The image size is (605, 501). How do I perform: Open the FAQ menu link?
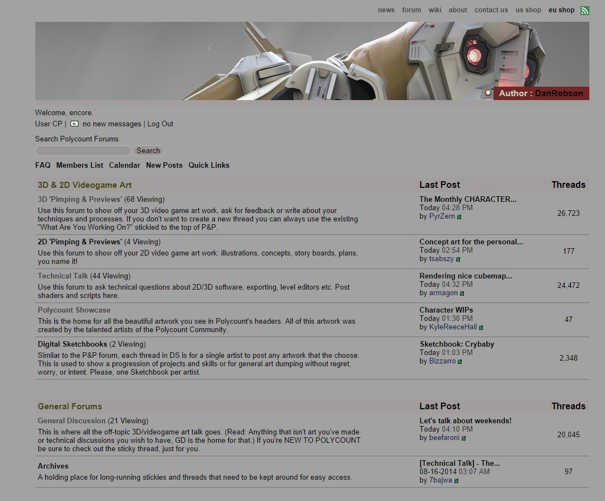tap(43, 165)
